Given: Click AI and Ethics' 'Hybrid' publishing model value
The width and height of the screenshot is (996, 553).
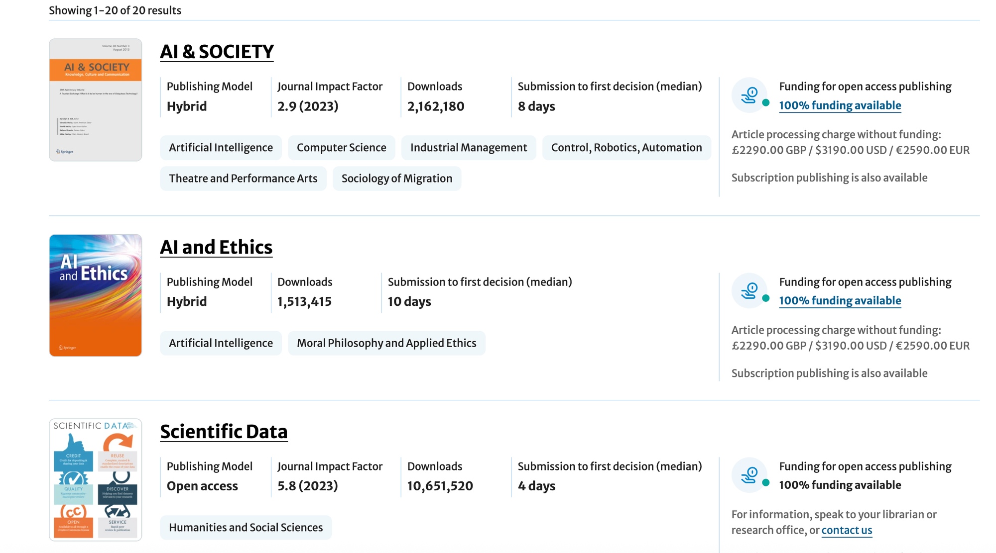Looking at the screenshot, I should (x=187, y=302).
